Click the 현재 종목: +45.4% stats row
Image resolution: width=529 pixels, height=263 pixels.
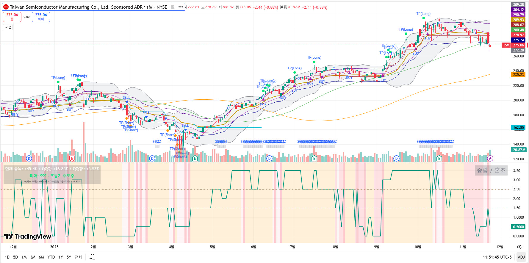(x=52, y=169)
